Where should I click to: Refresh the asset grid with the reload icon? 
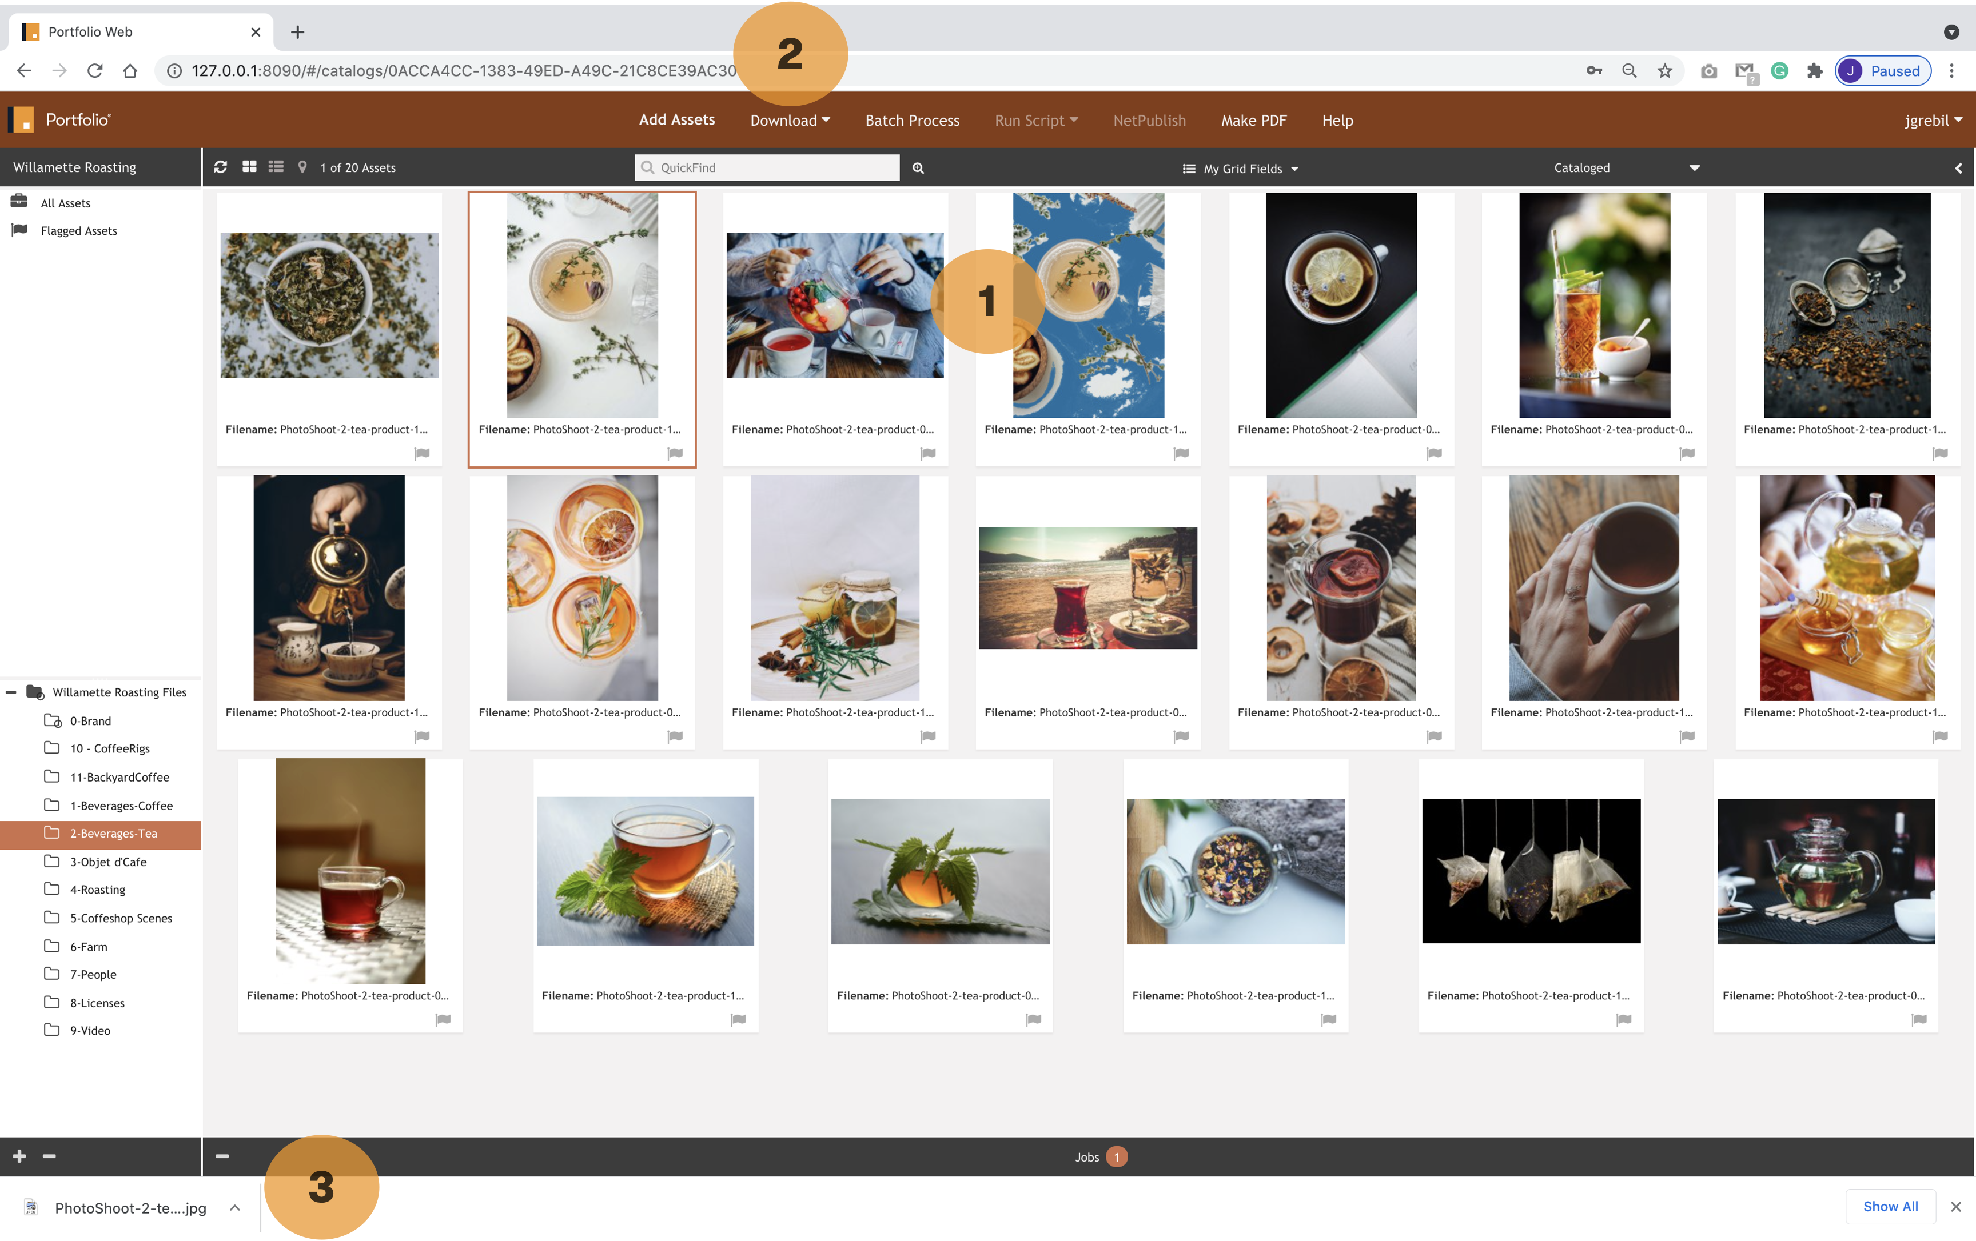220,167
